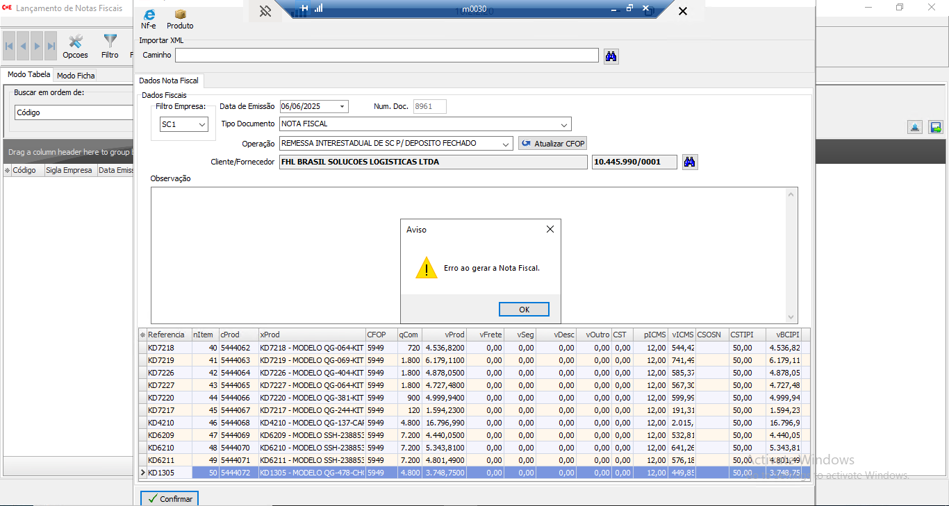Expand the Tipo Documento dropdown
Viewport: 949px width, 506px height.
tap(566, 124)
